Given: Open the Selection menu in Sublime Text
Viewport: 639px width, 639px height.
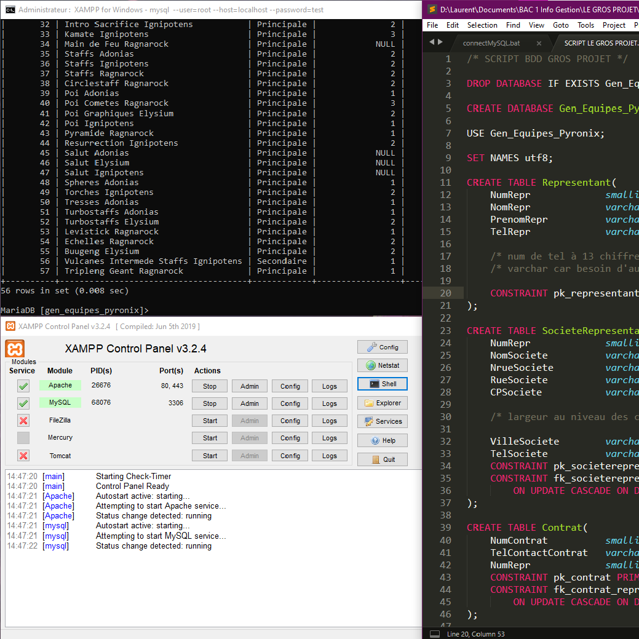Looking at the screenshot, I should pyautogui.click(x=482, y=25).
